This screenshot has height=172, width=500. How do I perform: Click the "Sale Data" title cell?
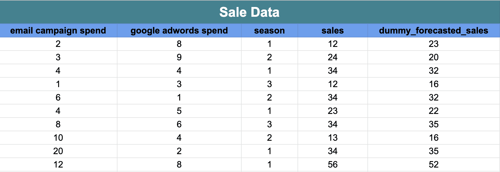click(x=249, y=12)
